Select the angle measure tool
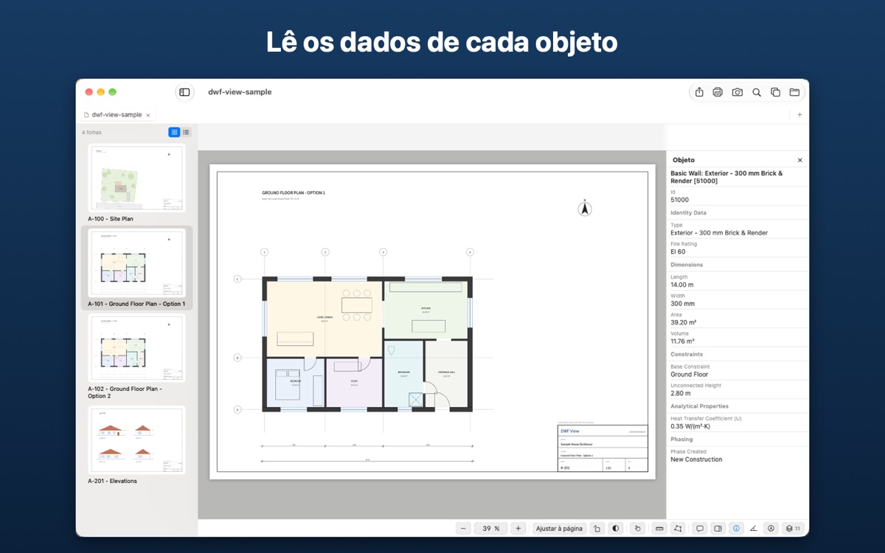 pyautogui.click(x=754, y=528)
